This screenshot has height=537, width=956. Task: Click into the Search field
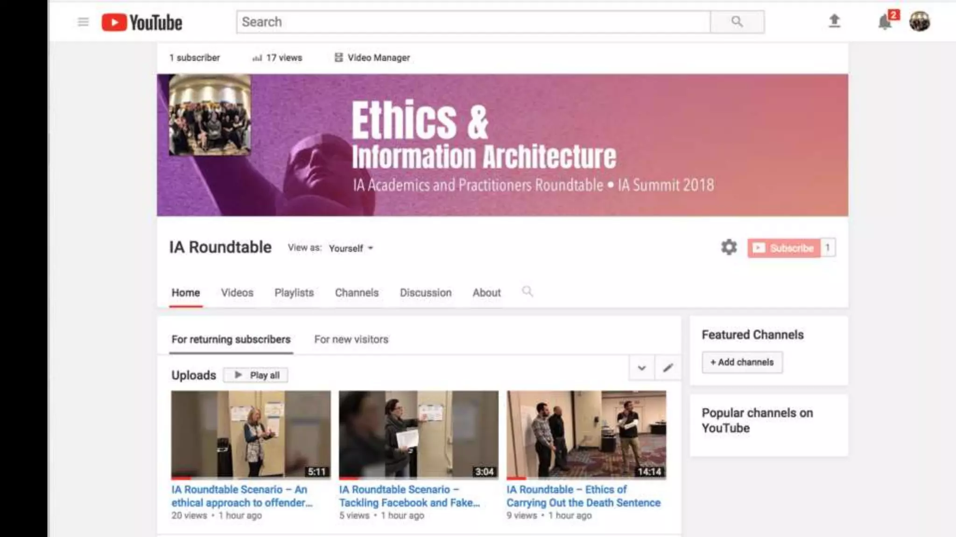(x=473, y=22)
